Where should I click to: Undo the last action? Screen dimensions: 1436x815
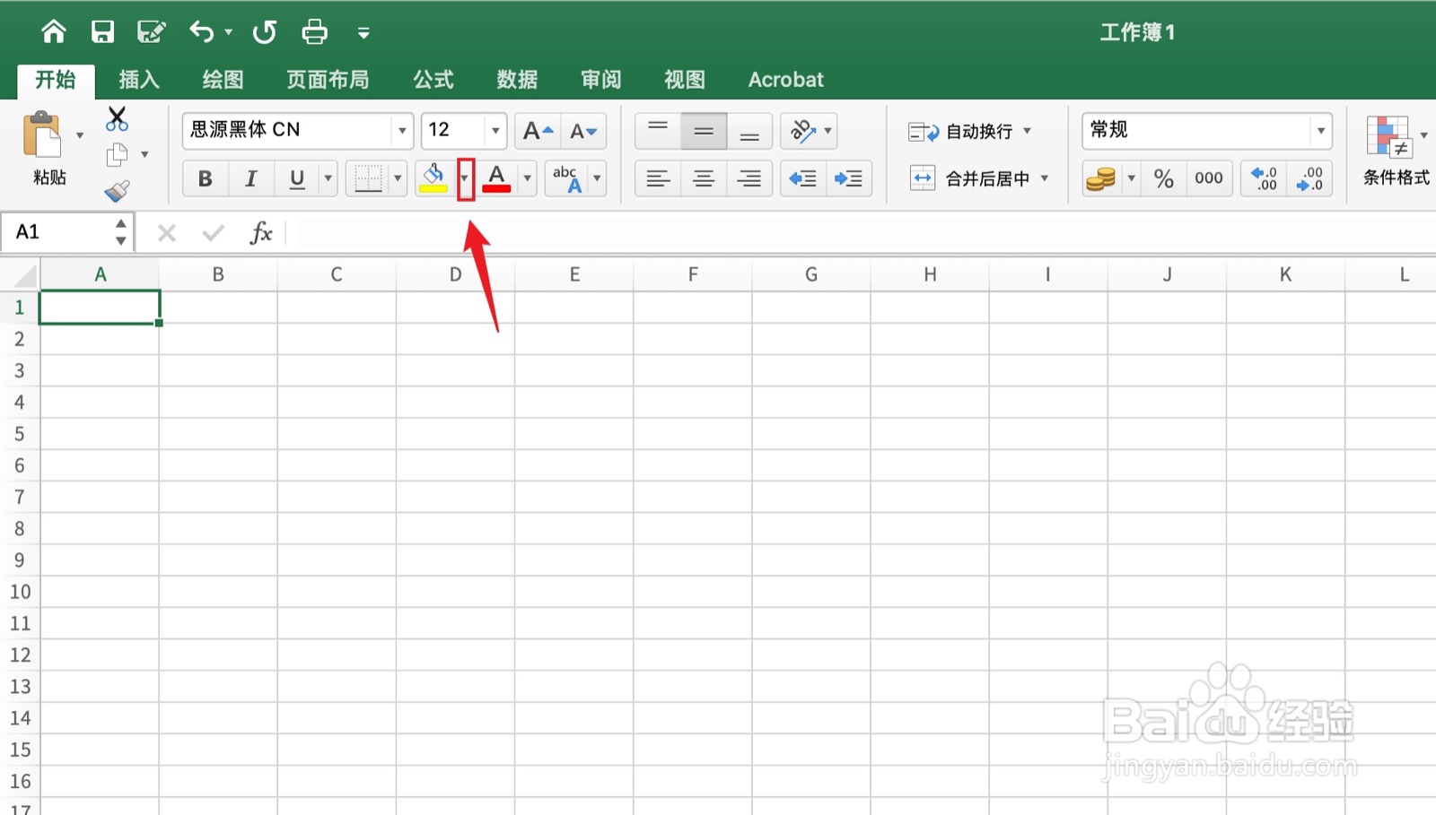[201, 32]
